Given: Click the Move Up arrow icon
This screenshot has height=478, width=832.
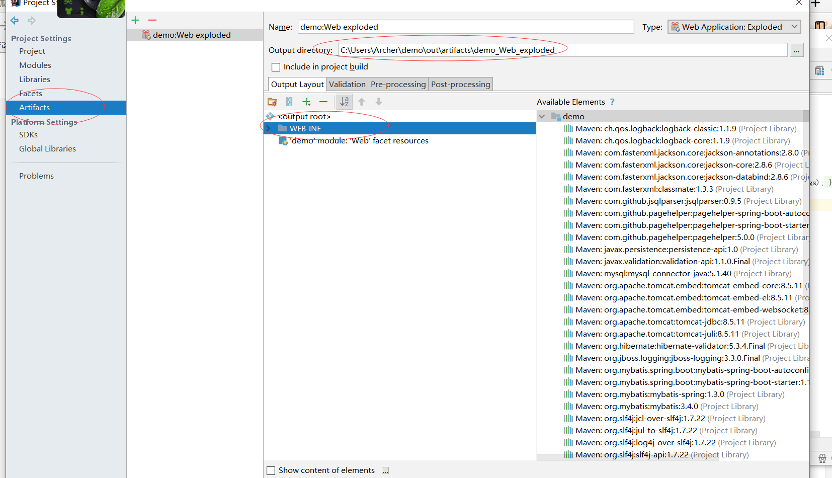Looking at the screenshot, I should 362,101.
